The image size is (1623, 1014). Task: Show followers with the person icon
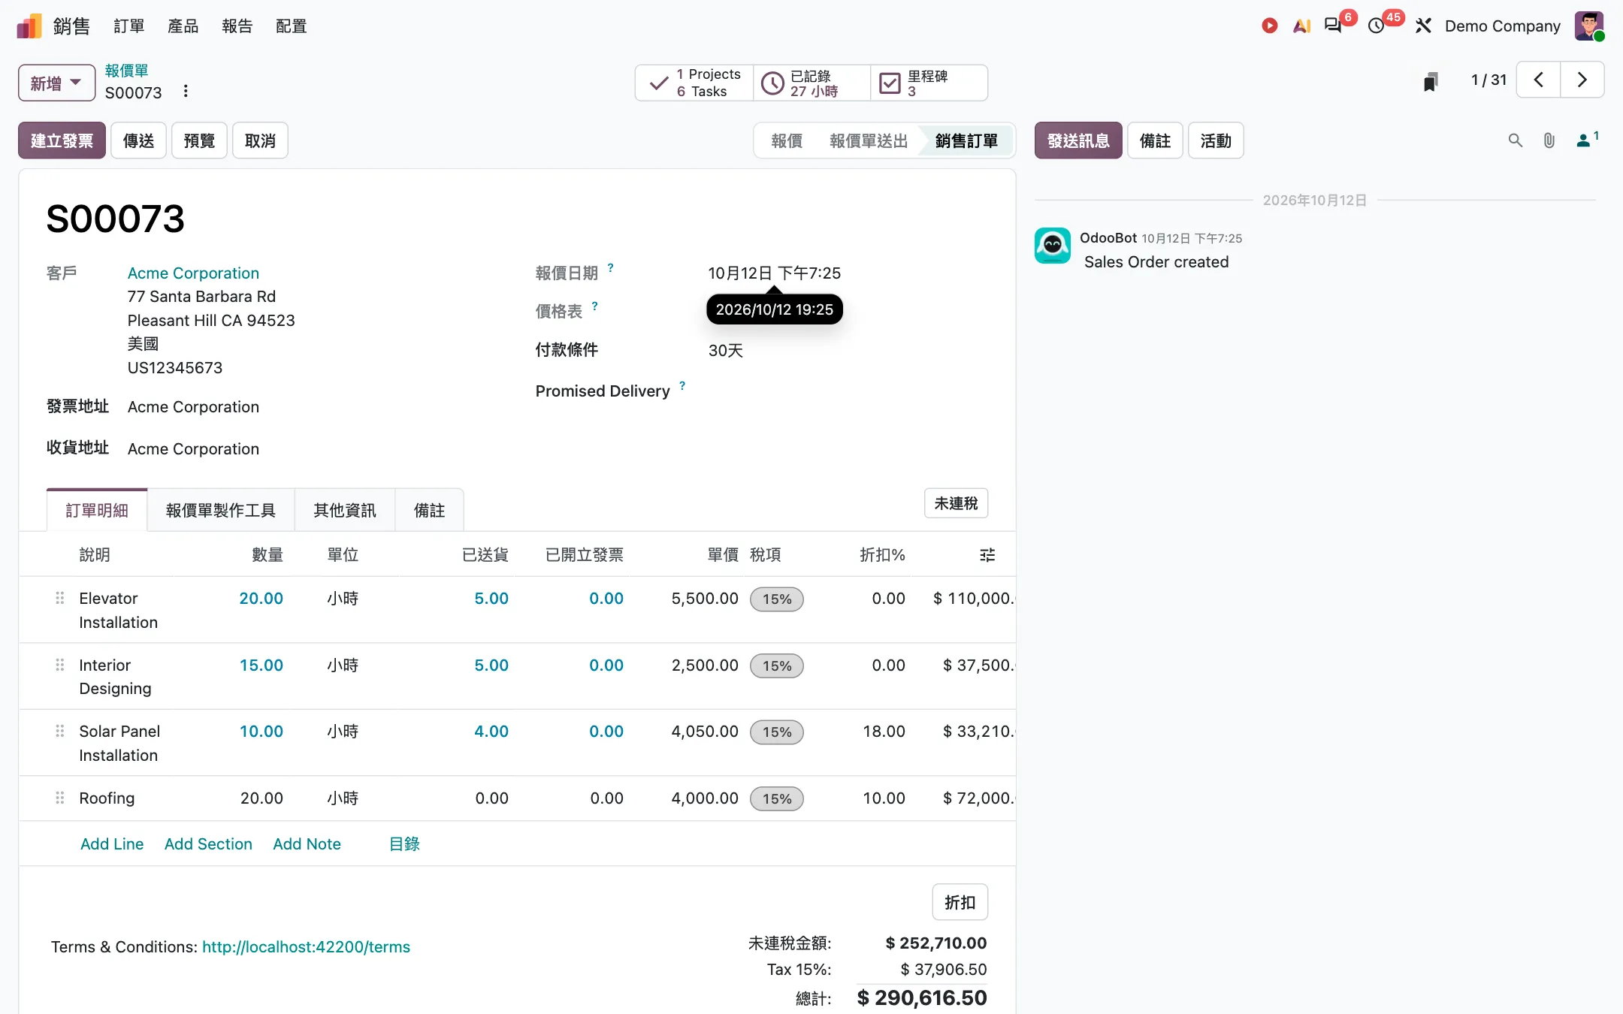(1586, 140)
